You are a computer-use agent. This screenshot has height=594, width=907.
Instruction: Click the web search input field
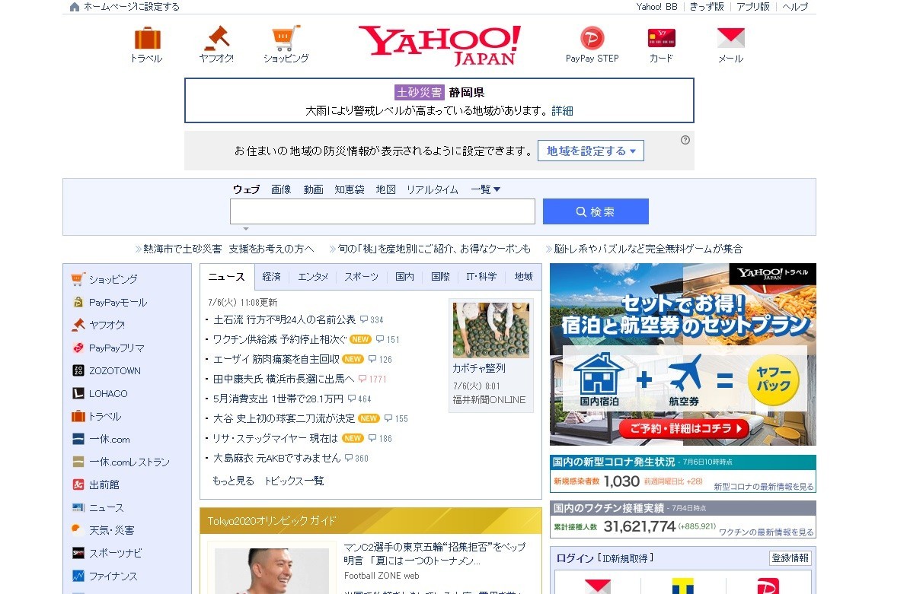coord(382,211)
